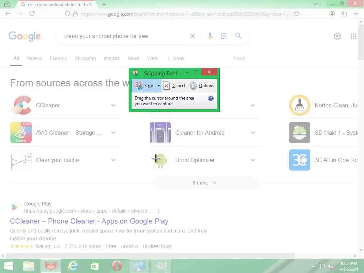Open the Firefox account icon
The width and height of the screenshot is (364, 273).
(x=332, y=14)
